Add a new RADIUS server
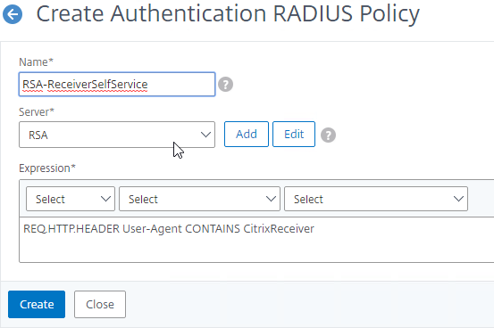This screenshot has height=328, width=494. coord(247,135)
